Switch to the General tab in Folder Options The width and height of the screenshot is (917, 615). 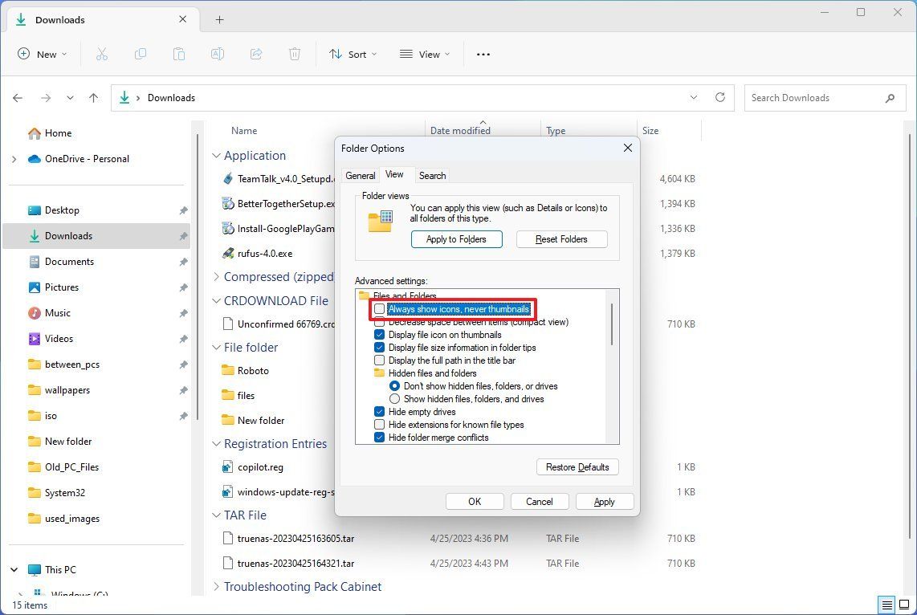point(360,175)
